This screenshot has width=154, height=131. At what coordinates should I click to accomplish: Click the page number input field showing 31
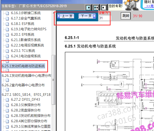(105, 18)
